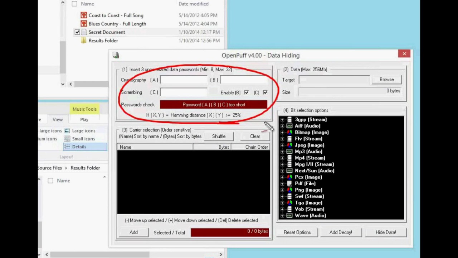This screenshot has width=458, height=258.
Task: Click the Clear carriers button
Action: (255, 136)
